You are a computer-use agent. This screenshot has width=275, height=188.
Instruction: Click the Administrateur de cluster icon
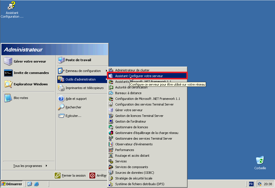[x=111, y=70]
